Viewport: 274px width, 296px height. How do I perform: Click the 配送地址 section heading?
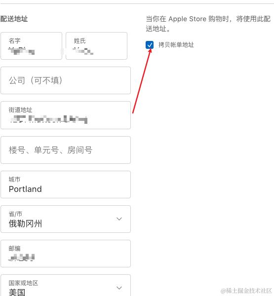pos(14,19)
